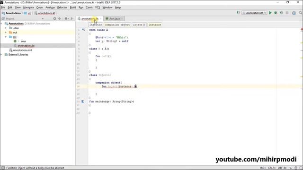Expand External Libraries node
The height and width of the screenshot is (170, 303).
click(1, 55)
